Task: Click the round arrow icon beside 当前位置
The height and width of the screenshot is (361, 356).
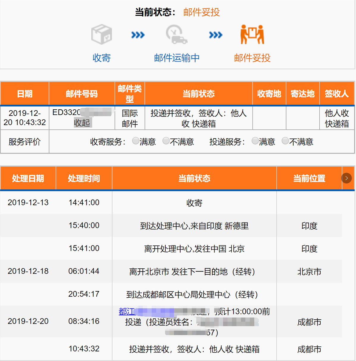Action: coord(346,178)
